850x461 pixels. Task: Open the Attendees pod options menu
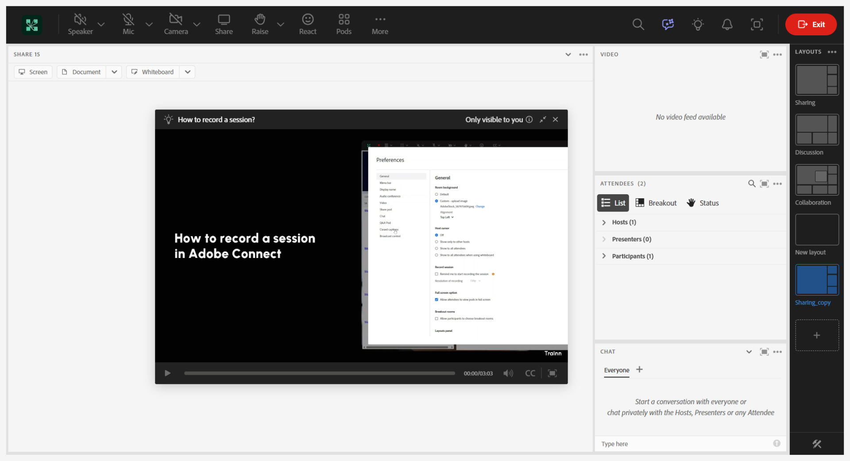[x=777, y=184]
